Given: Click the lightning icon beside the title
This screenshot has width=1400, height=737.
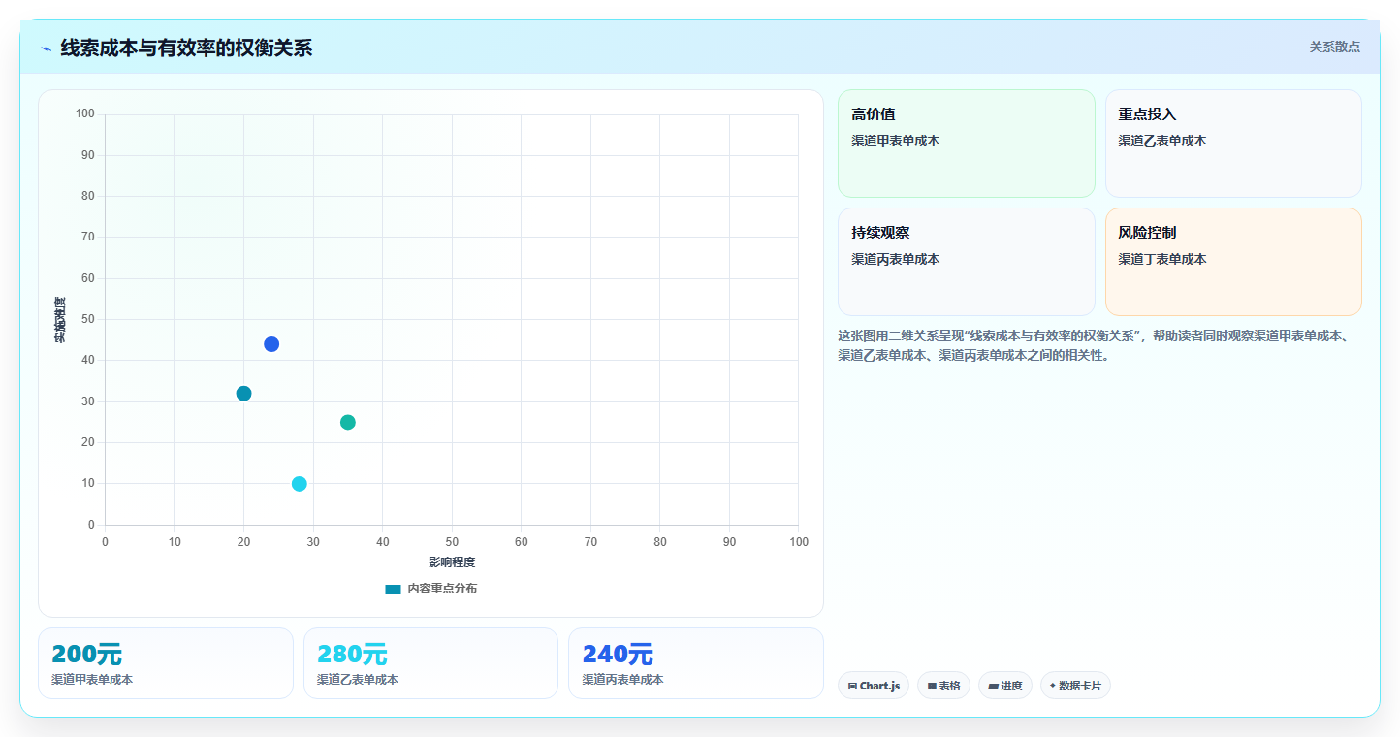Looking at the screenshot, I should coord(46,48).
